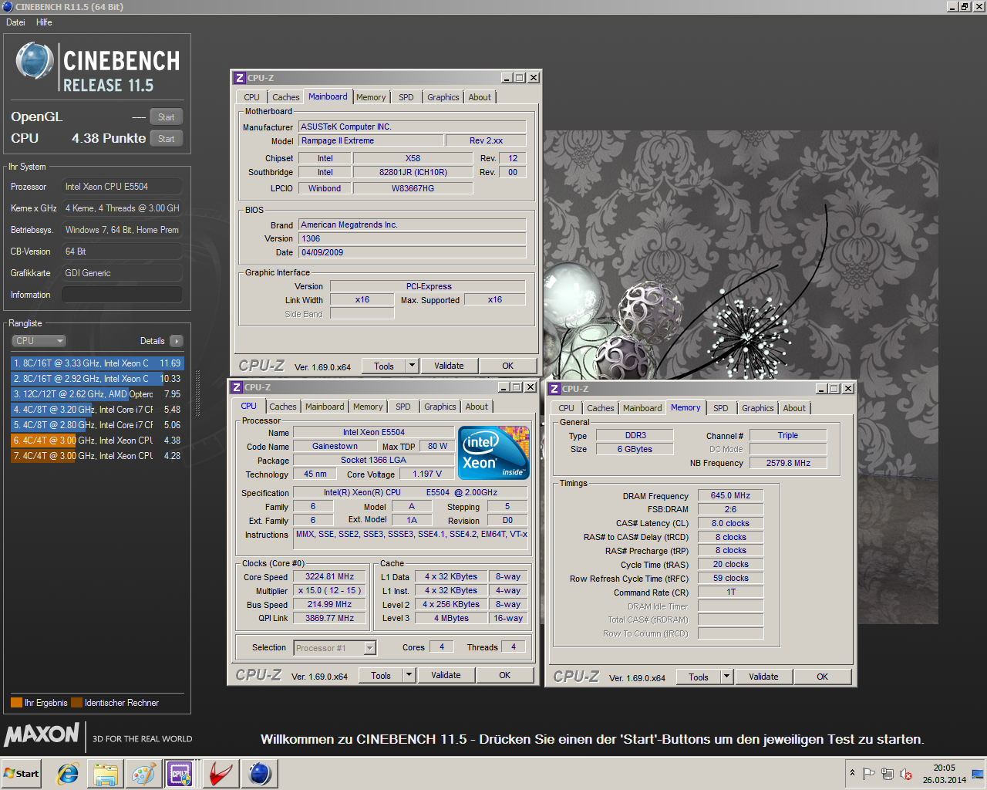Click Validate in the Mainboard CPU-Z window

click(449, 366)
